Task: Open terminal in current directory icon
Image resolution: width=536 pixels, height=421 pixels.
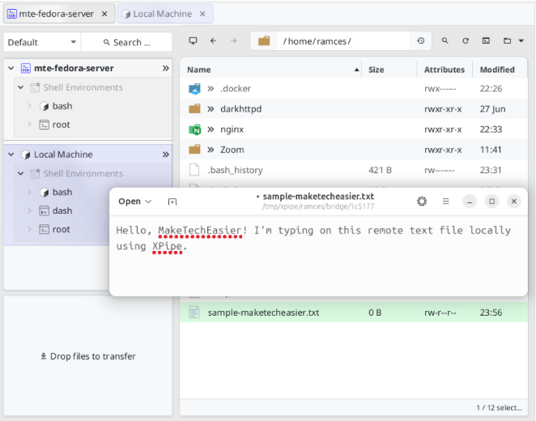Action: click(486, 41)
